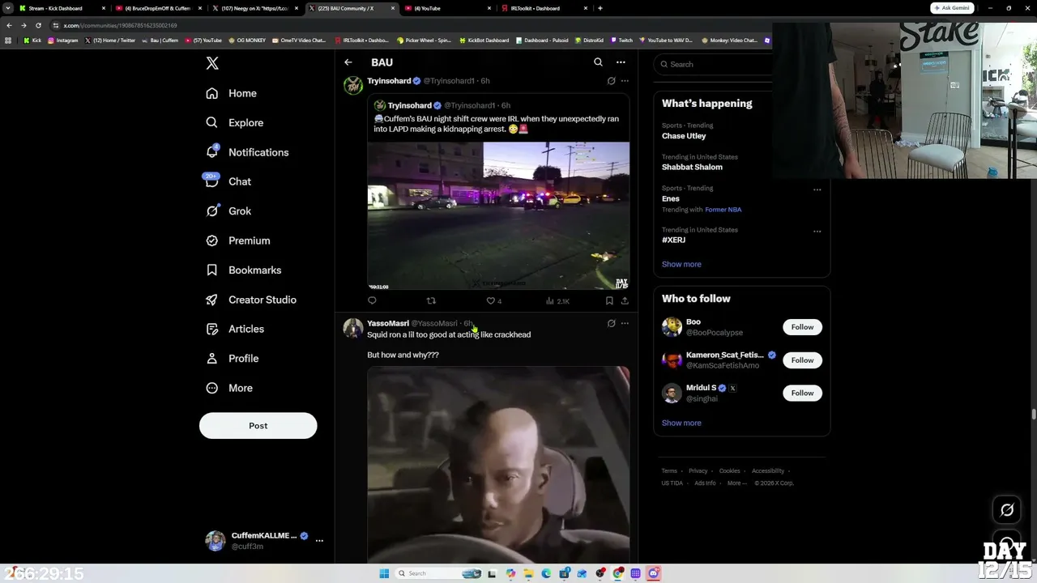Click the Articles sidebar icon

pos(212,329)
